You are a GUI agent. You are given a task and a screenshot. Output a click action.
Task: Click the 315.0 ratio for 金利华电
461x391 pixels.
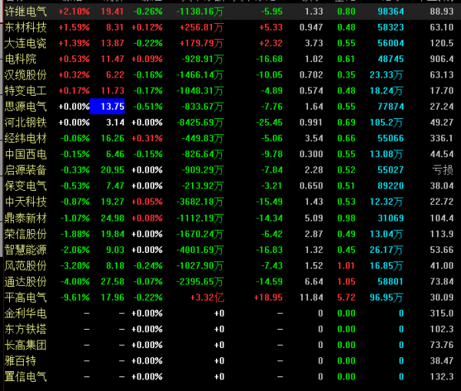pos(442,314)
